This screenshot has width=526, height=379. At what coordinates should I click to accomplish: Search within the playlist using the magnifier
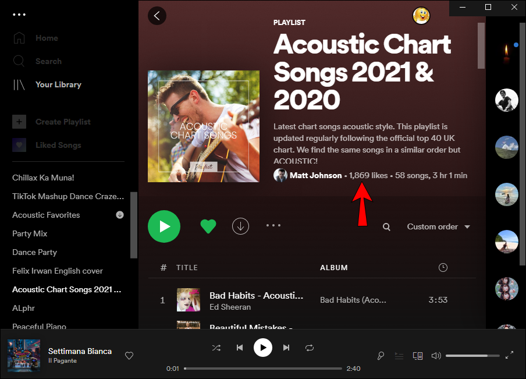point(386,227)
